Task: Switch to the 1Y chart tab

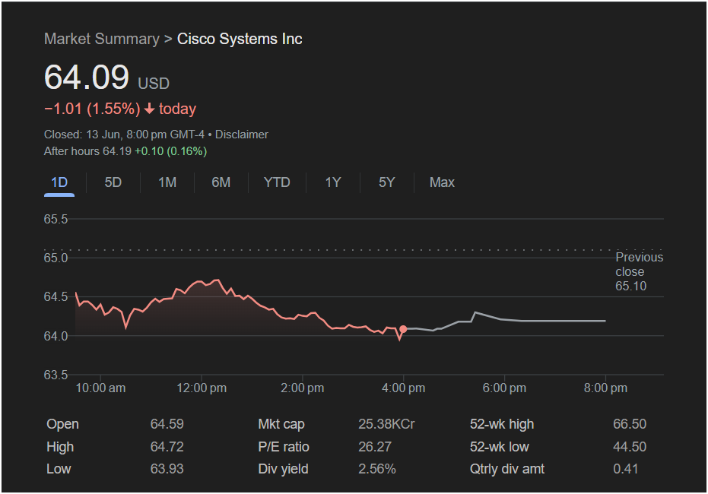Action: pos(333,182)
